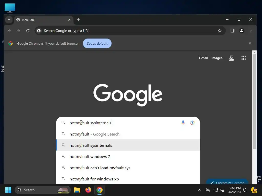Open the clock showing 9:55 PM
This screenshot has height=196, width=262.
point(235,190)
